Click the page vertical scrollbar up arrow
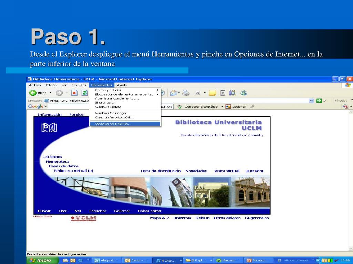Screen dimensions: 353x264 (x=351, y=112)
